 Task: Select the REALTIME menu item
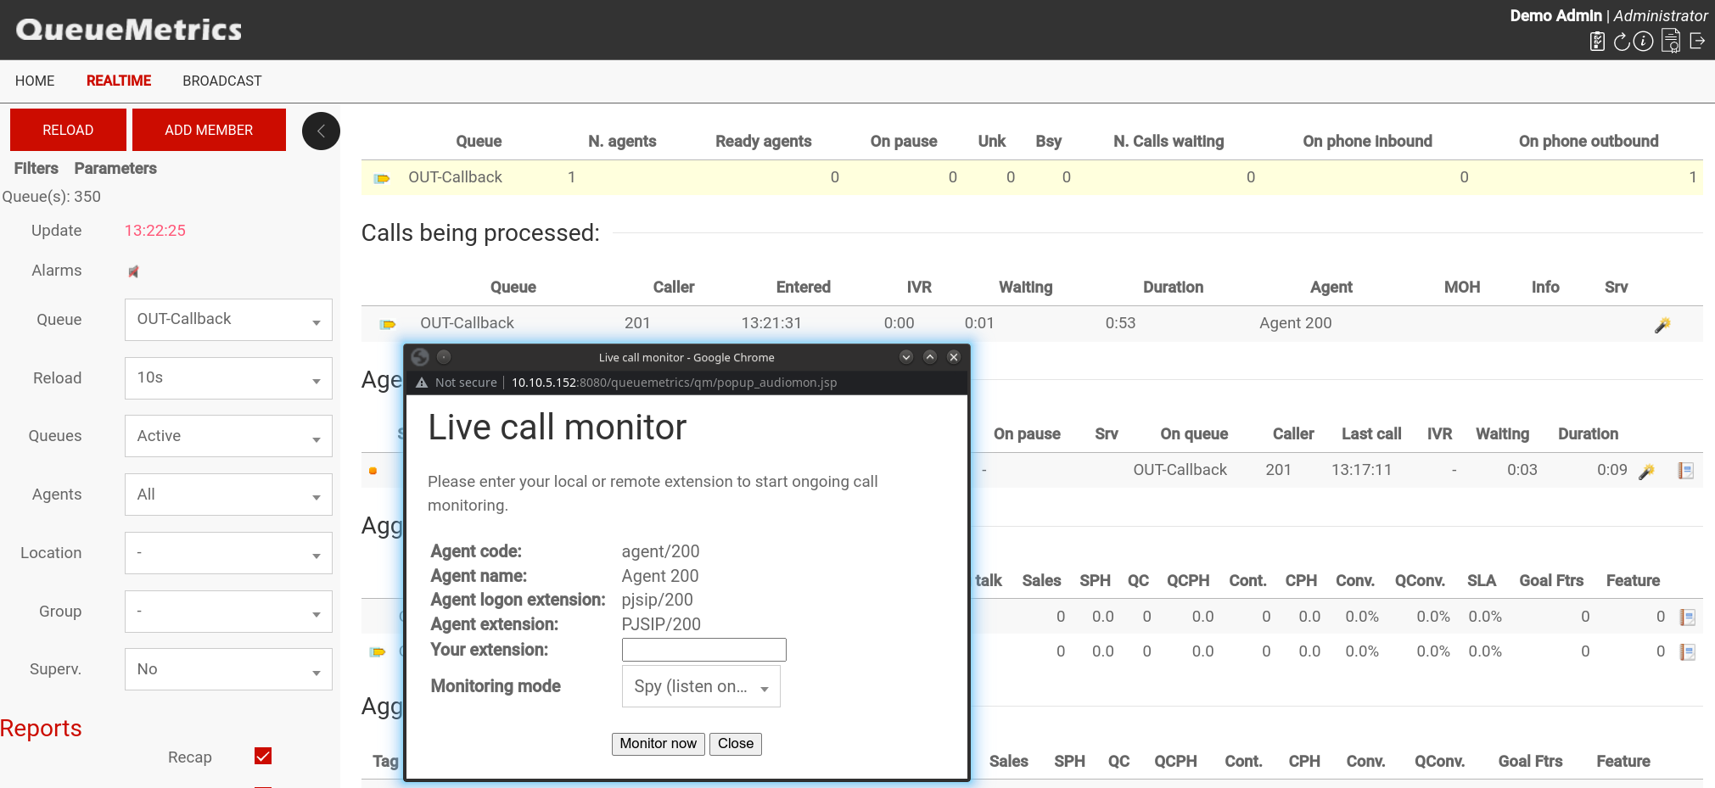coord(119,81)
